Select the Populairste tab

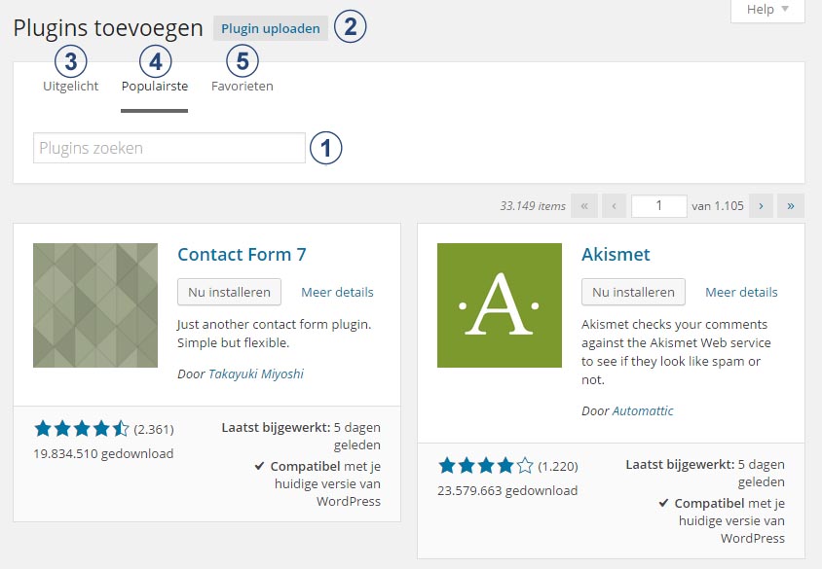(x=155, y=86)
